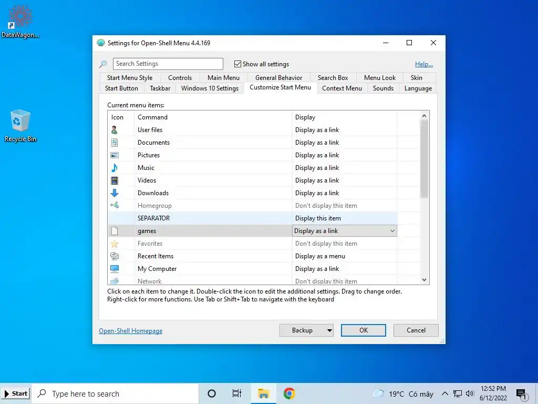The width and height of the screenshot is (538, 404).
Task: Click the Recent Items row icon
Action: point(114,256)
